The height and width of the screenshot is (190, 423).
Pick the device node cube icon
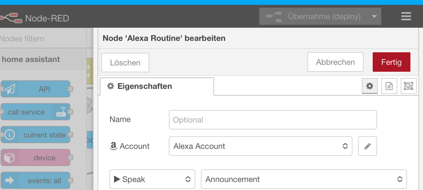(10, 158)
